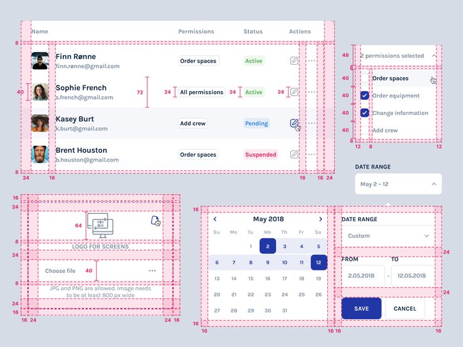The width and height of the screenshot is (463, 347).
Task: Click the edit icon for Kasey Burt
Action: tap(294, 123)
